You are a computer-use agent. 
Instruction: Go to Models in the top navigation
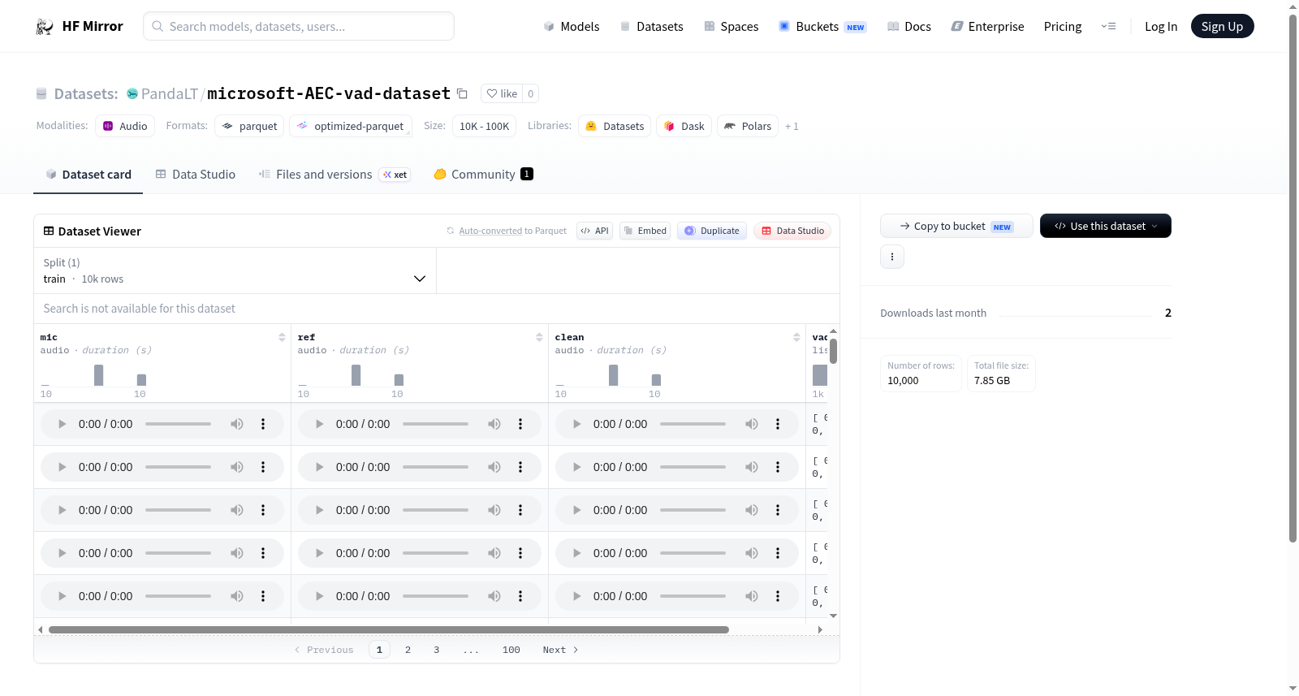pyautogui.click(x=572, y=27)
